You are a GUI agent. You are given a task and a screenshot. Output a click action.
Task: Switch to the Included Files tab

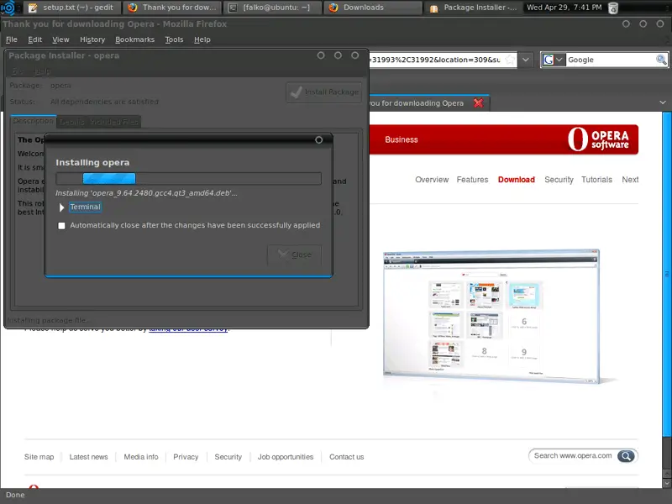[114, 122]
